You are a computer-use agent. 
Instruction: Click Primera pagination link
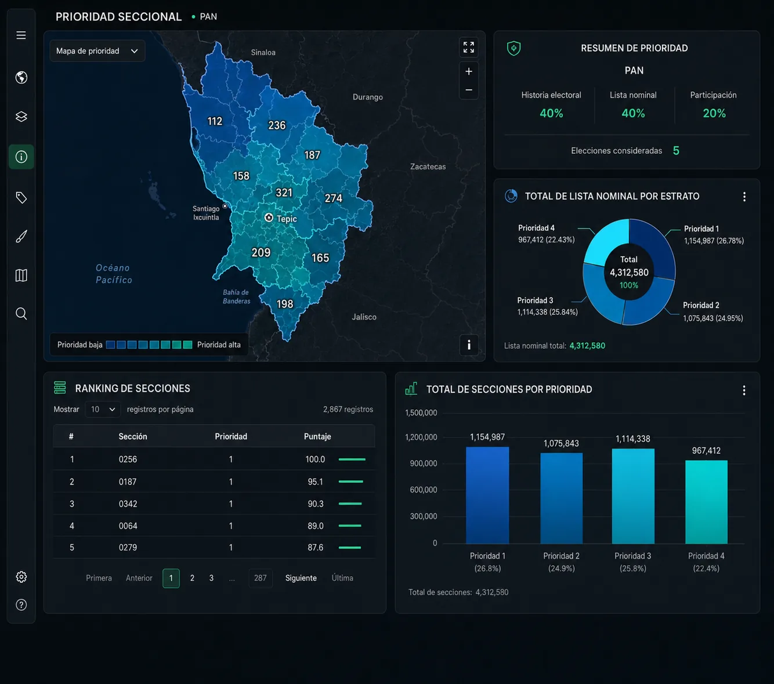click(x=99, y=578)
